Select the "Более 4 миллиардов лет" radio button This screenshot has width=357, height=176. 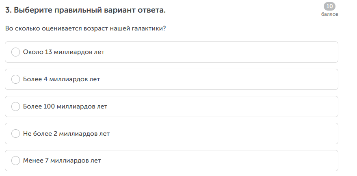(16, 79)
